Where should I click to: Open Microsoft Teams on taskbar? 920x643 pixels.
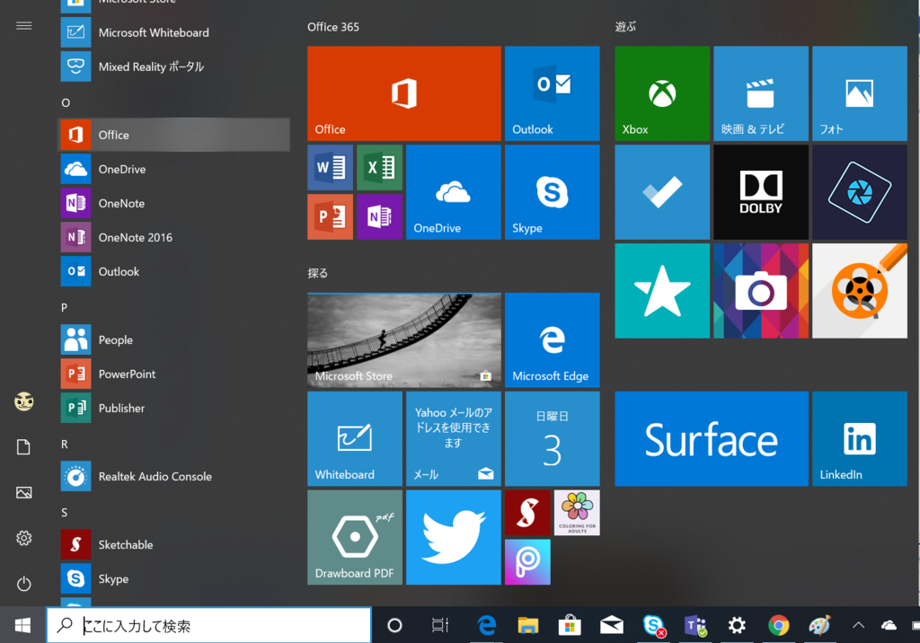click(x=695, y=625)
